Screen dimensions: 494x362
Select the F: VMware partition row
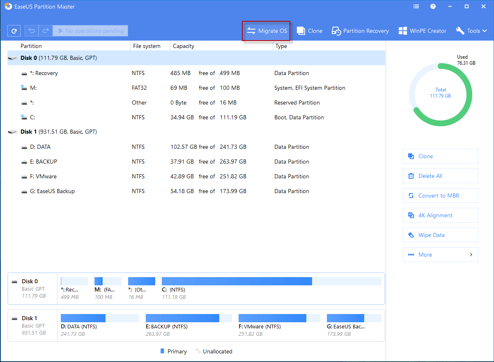[x=196, y=176]
